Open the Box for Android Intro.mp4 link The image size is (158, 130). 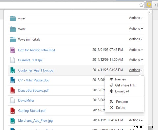click(37, 50)
